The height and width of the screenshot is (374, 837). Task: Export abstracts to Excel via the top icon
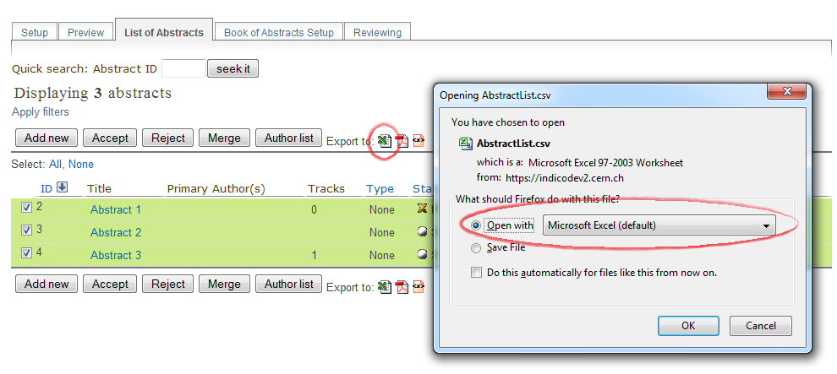pyautogui.click(x=385, y=141)
